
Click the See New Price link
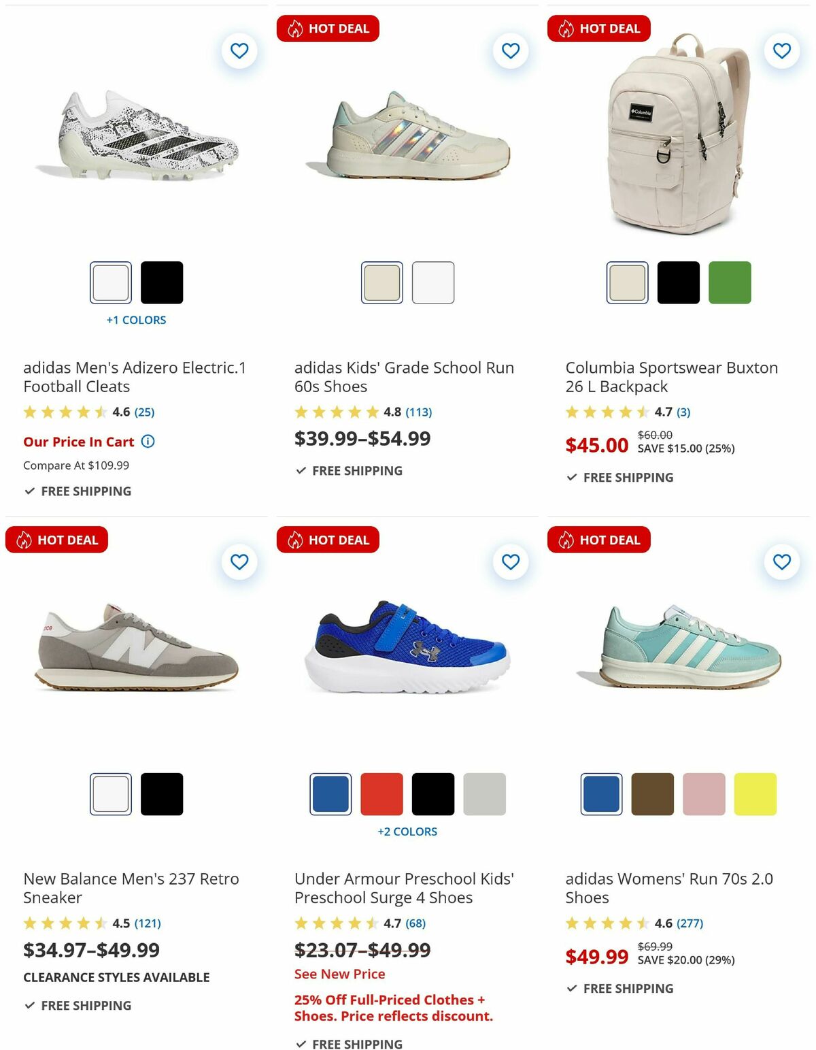tap(339, 974)
